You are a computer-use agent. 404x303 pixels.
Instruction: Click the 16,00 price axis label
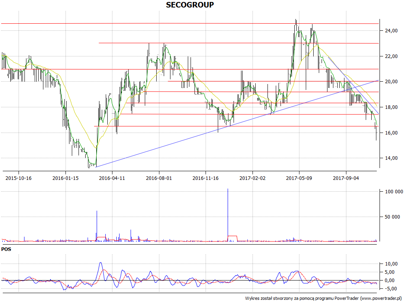391,133
